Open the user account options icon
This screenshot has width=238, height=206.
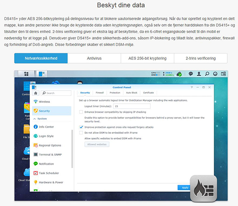point(199,74)
